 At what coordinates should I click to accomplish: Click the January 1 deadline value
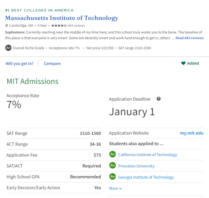(132, 112)
